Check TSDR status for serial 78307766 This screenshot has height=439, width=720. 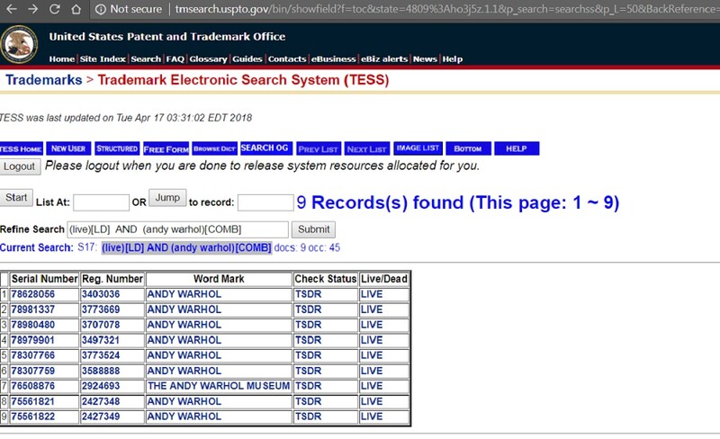click(x=308, y=355)
